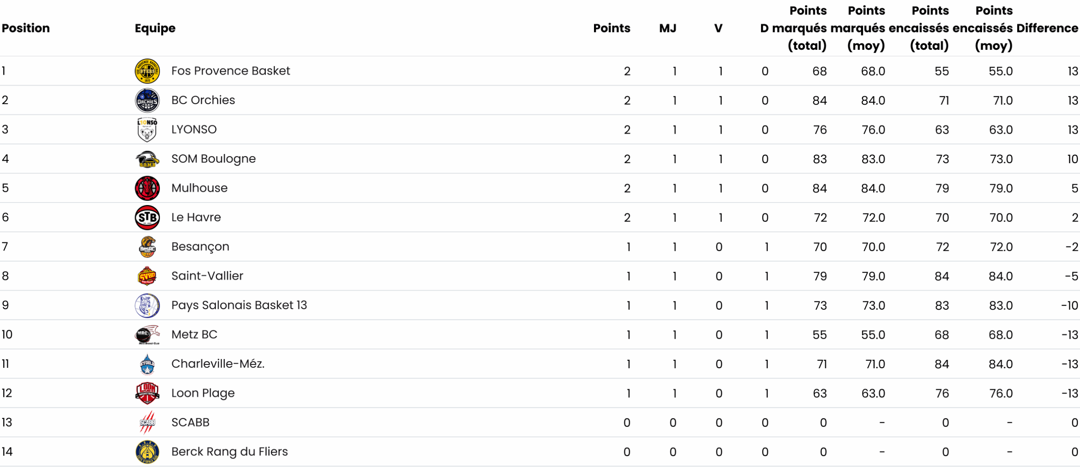Screen dimensions: 1080x467
Task: Click the Fos Provence Basket team logo
Action: tap(147, 71)
